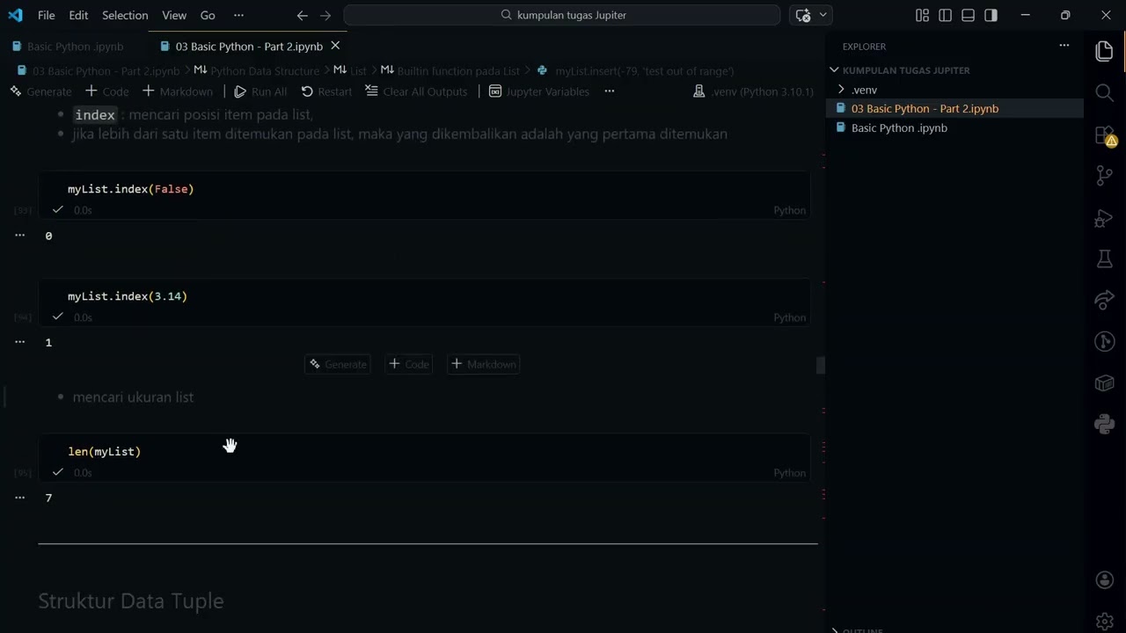Viewport: 1126px width, 633px height.
Task: Click Generate in notebook toolbar
Action: point(40,91)
